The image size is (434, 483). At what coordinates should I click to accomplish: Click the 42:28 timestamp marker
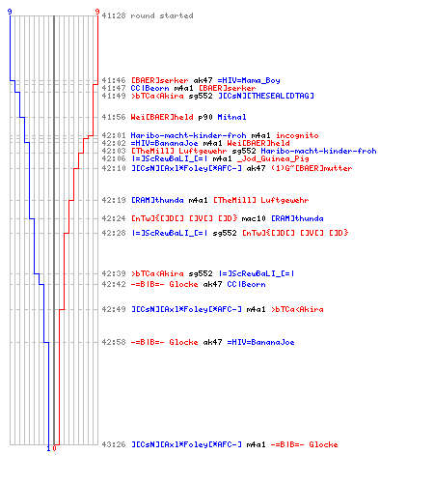114,233
